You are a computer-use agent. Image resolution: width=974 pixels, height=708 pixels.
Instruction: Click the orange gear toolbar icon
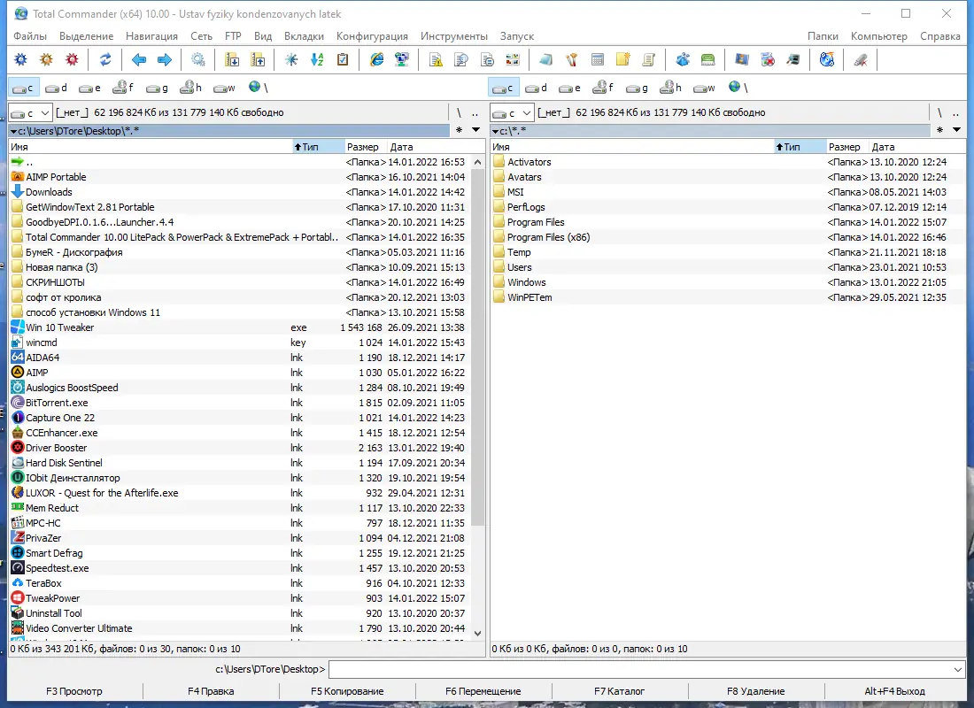tap(47, 59)
